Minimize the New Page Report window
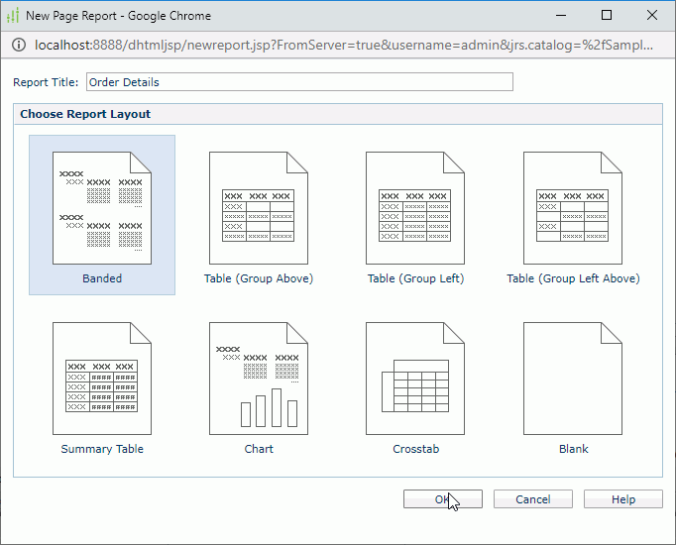 (x=561, y=15)
